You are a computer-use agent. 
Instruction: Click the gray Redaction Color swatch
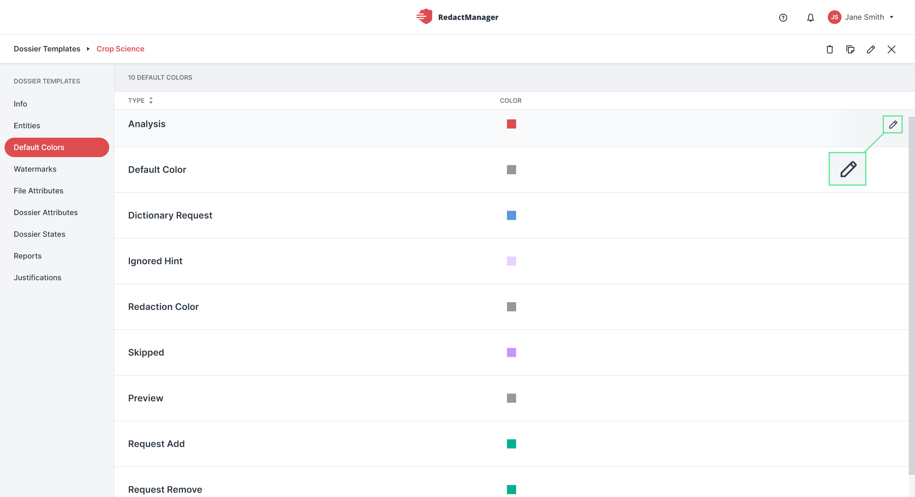tap(511, 307)
